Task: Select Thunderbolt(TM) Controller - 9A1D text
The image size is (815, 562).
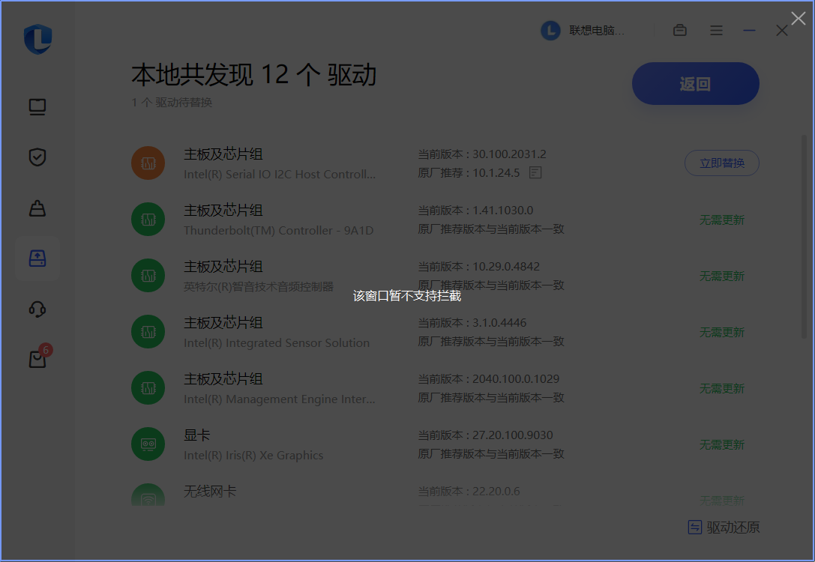Action: pos(279,230)
